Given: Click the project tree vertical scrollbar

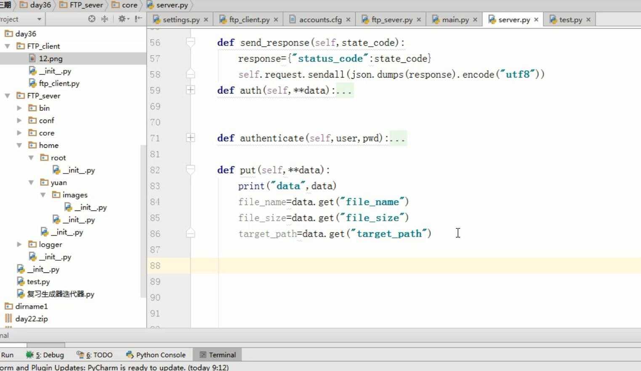Looking at the screenshot, I should (x=143, y=221).
